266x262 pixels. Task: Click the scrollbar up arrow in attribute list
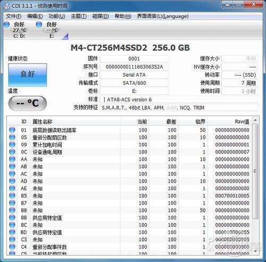(x=255, y=120)
